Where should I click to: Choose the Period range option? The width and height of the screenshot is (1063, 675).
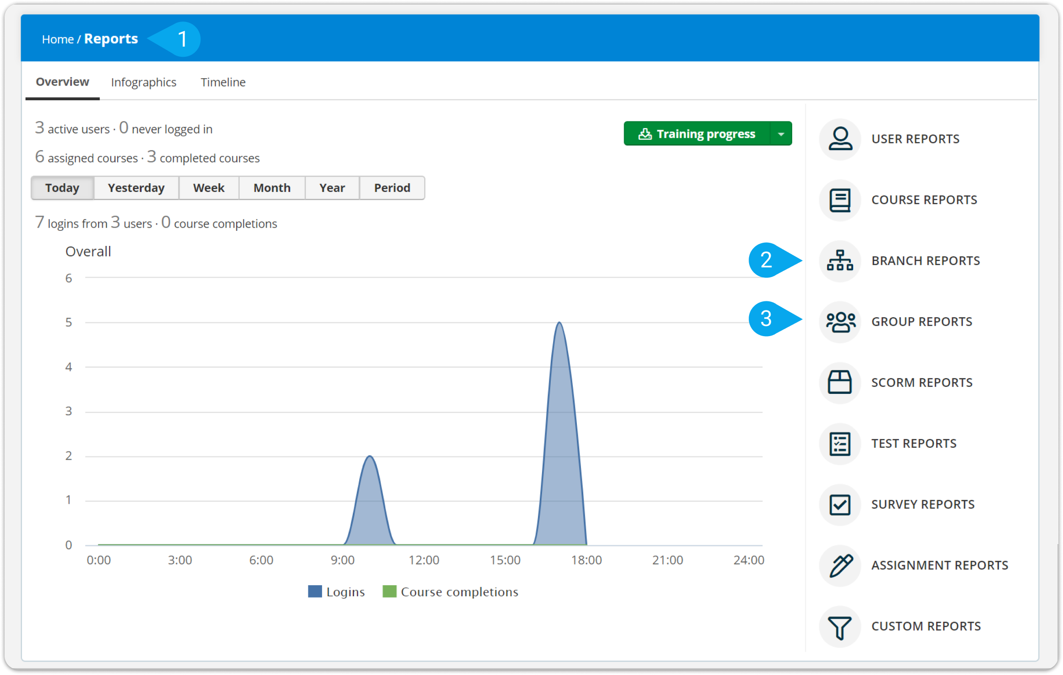click(392, 188)
